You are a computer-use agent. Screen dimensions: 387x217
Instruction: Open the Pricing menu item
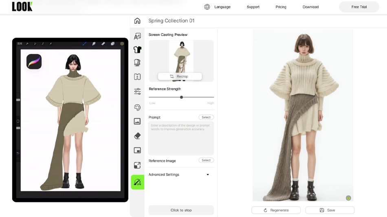click(x=281, y=7)
